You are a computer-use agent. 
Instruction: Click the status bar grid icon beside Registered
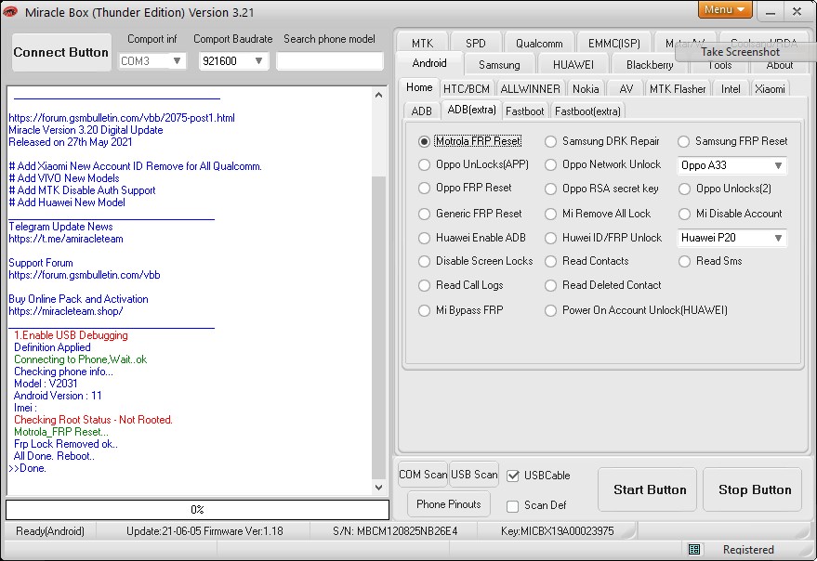click(x=693, y=549)
